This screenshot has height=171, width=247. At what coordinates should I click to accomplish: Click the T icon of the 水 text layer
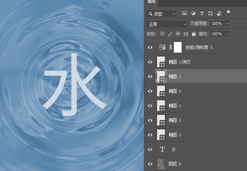[162, 149]
